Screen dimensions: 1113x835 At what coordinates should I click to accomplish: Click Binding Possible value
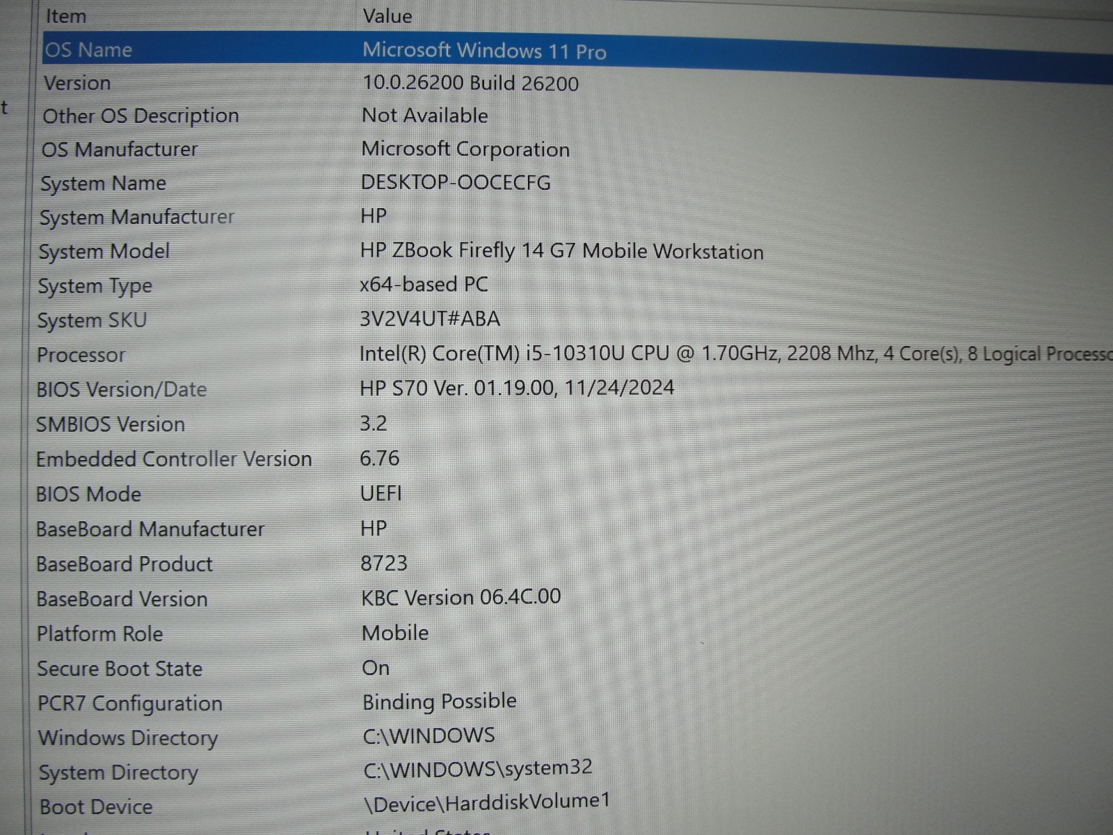440,701
